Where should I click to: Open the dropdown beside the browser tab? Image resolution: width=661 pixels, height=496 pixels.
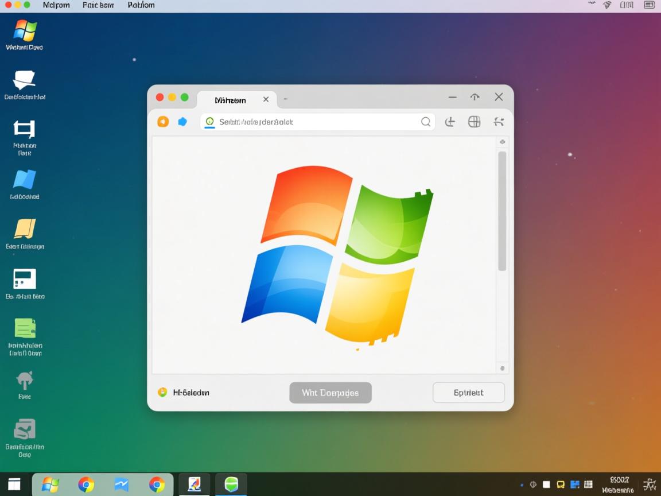pyautogui.click(x=286, y=99)
